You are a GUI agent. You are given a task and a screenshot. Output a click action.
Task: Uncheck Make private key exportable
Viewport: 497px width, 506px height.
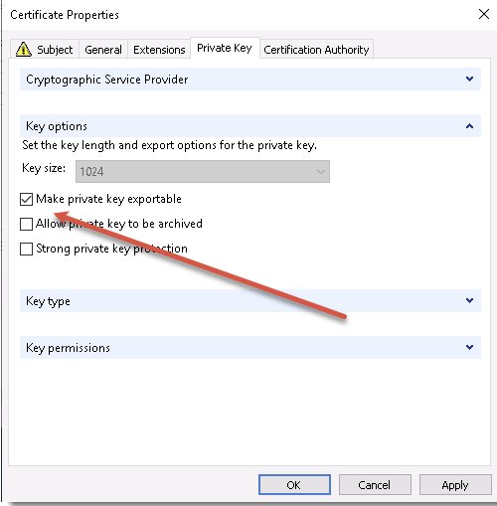tap(26, 199)
